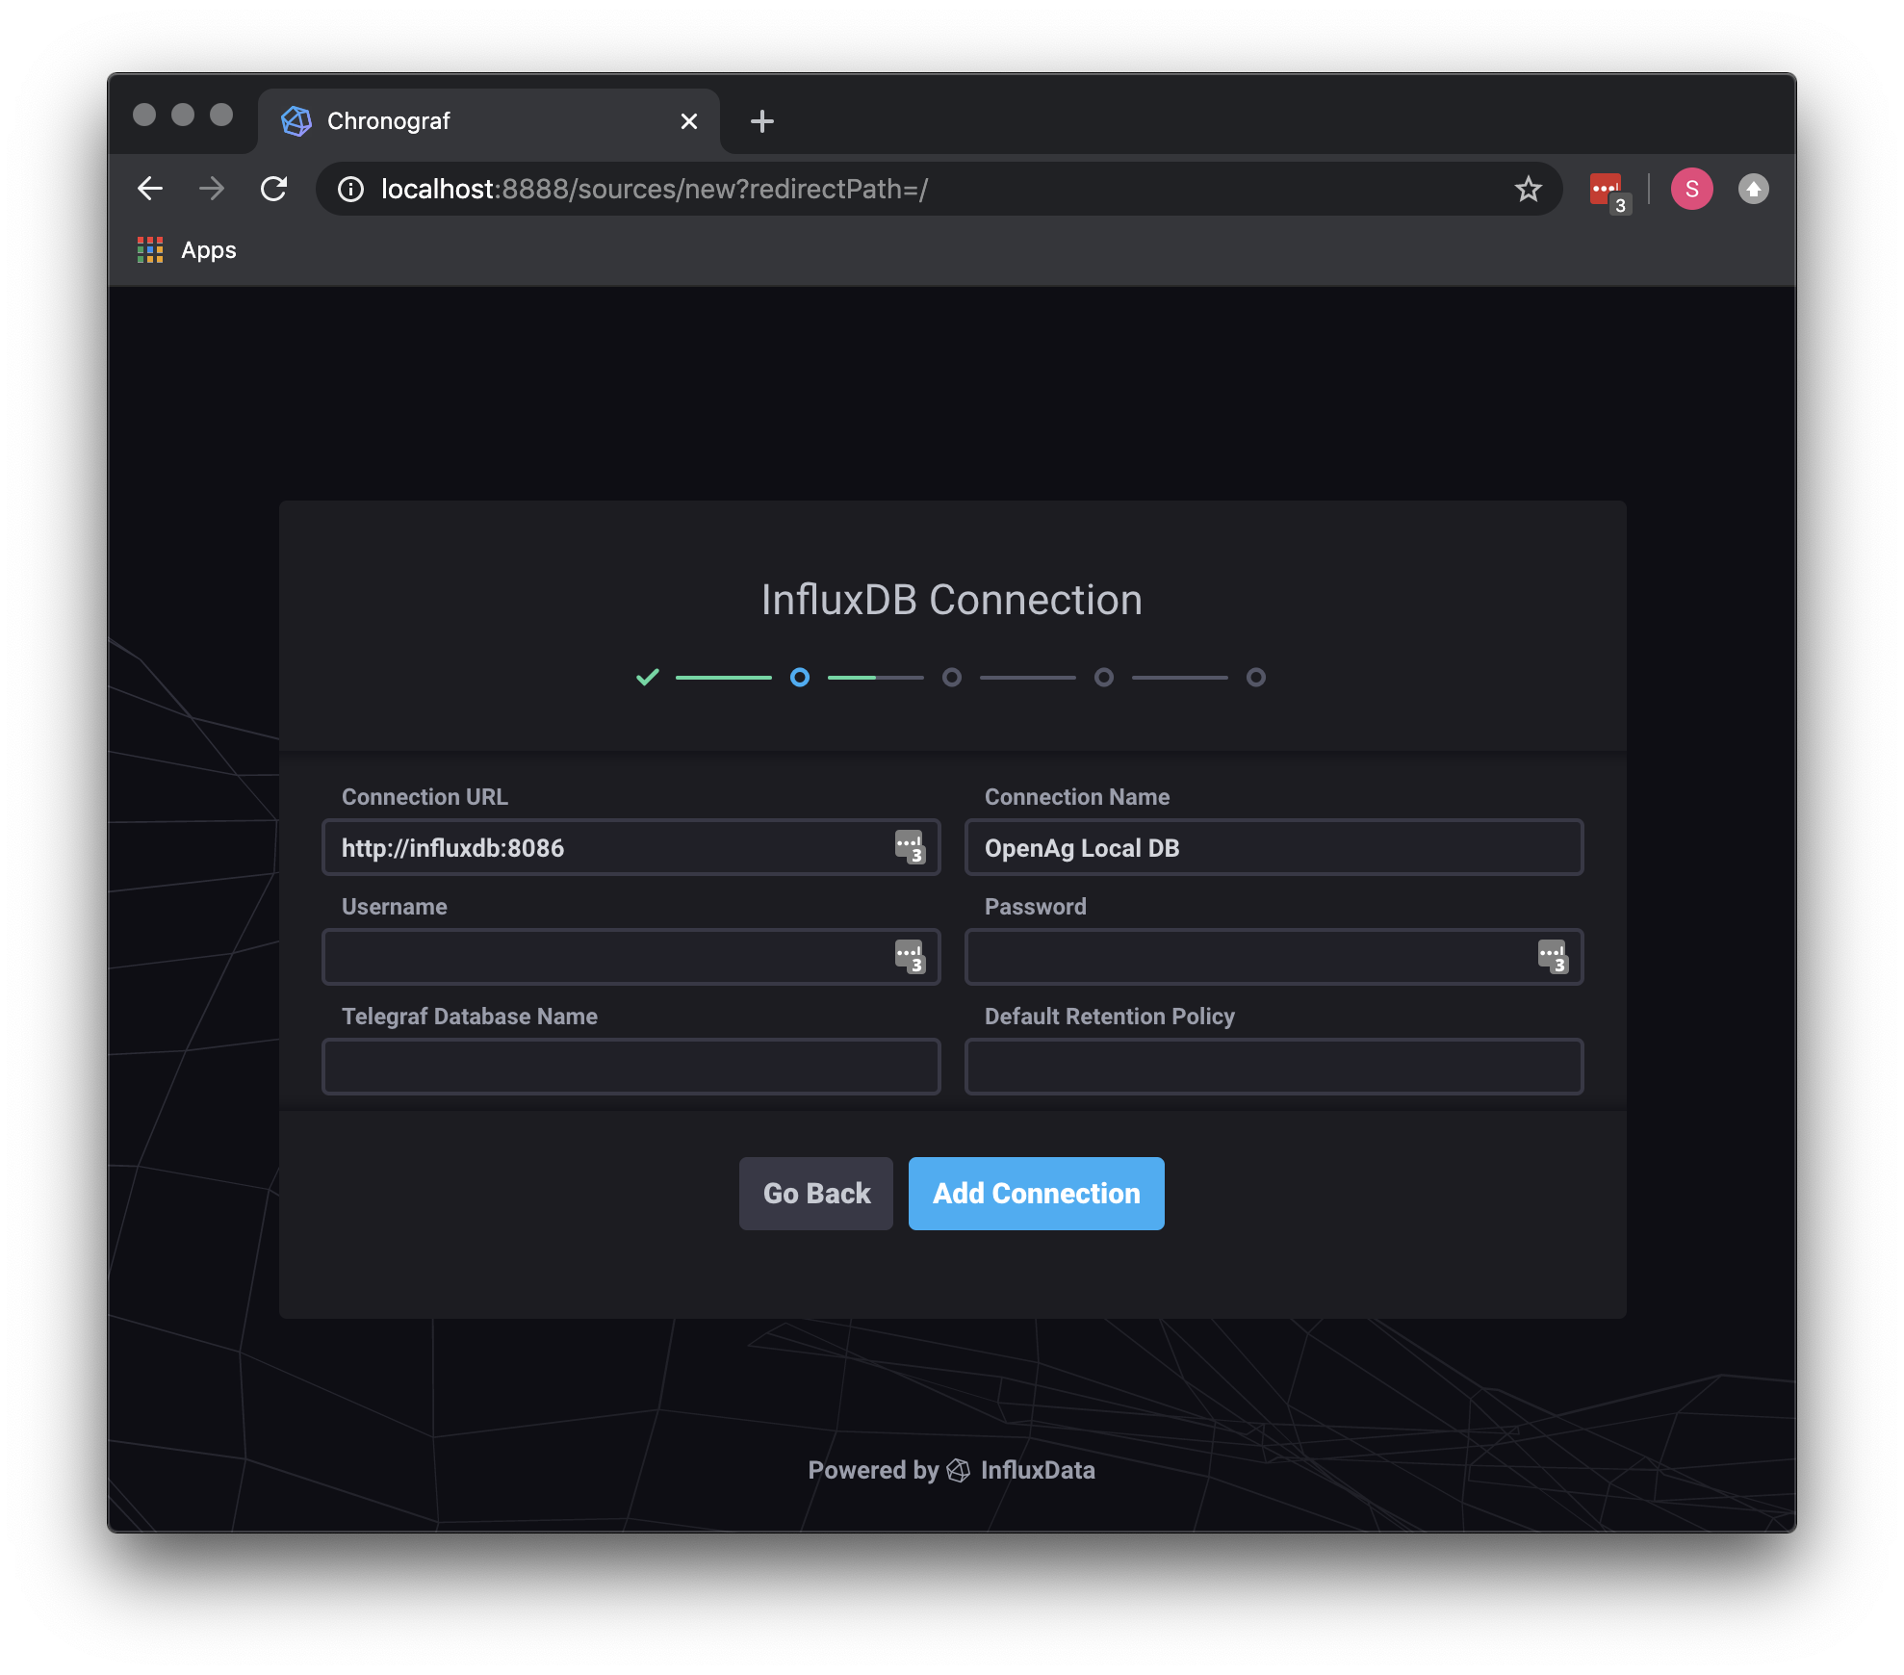Click the Connection URL label
Screen dimensions: 1904x1675
coord(425,797)
